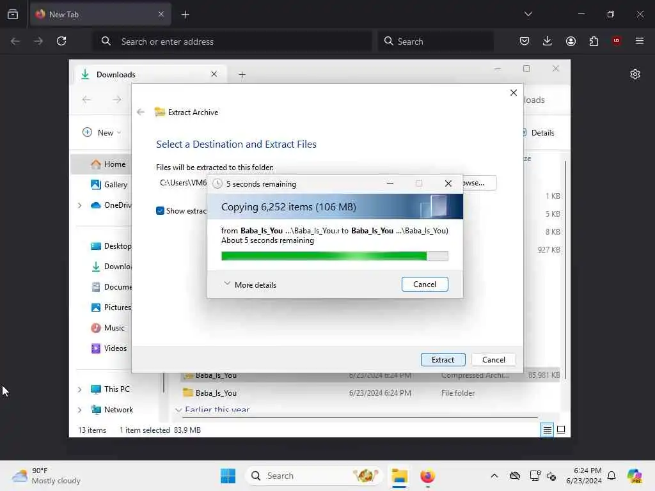Open the Firefox account icon
This screenshot has width=655, height=491.
coord(571,41)
